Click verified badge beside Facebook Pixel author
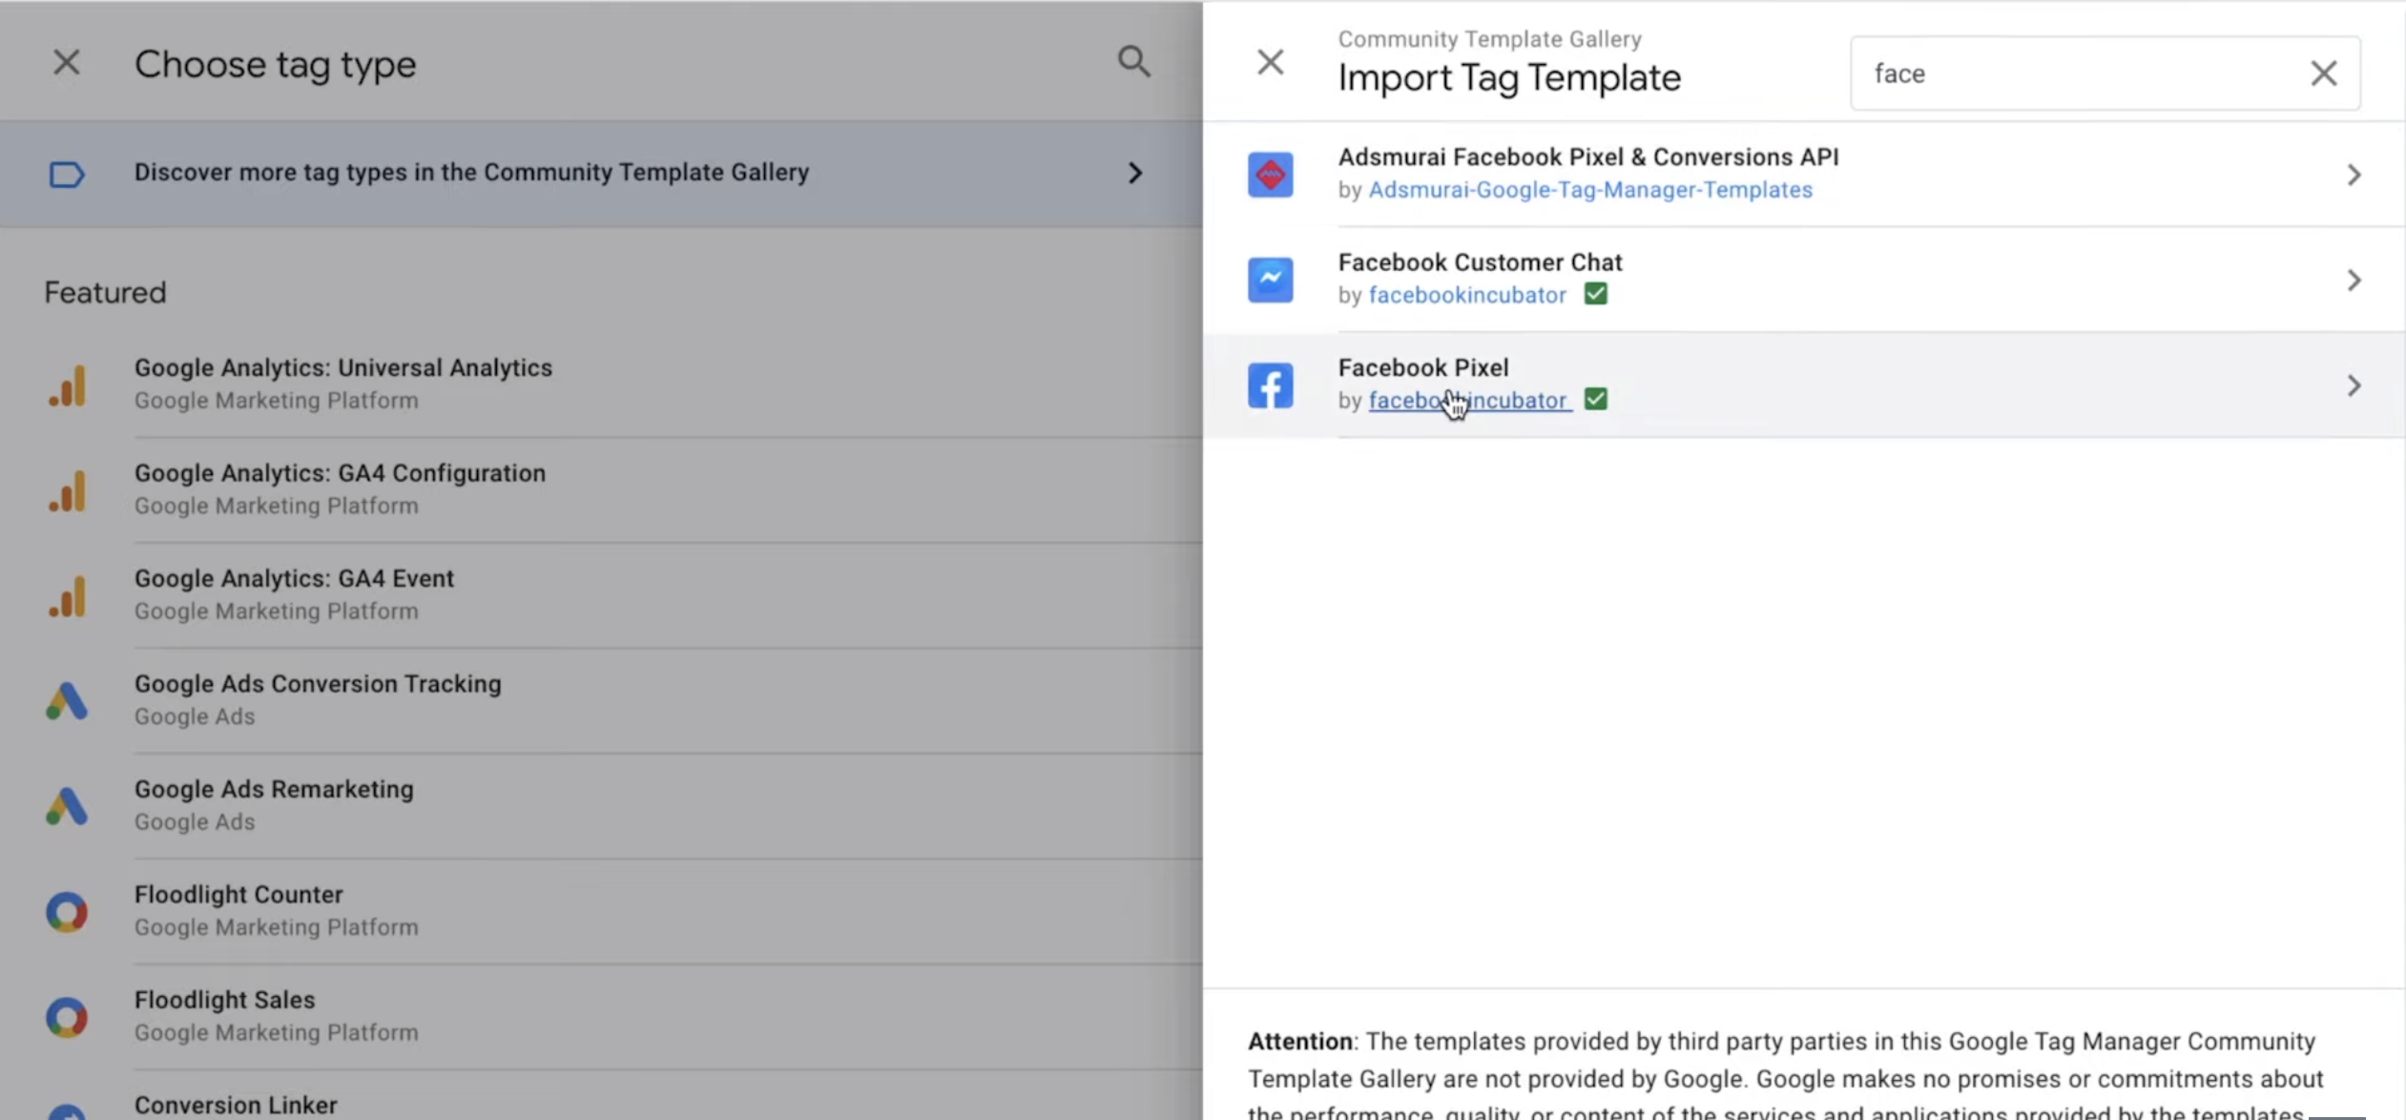This screenshot has width=2406, height=1120. [1595, 399]
